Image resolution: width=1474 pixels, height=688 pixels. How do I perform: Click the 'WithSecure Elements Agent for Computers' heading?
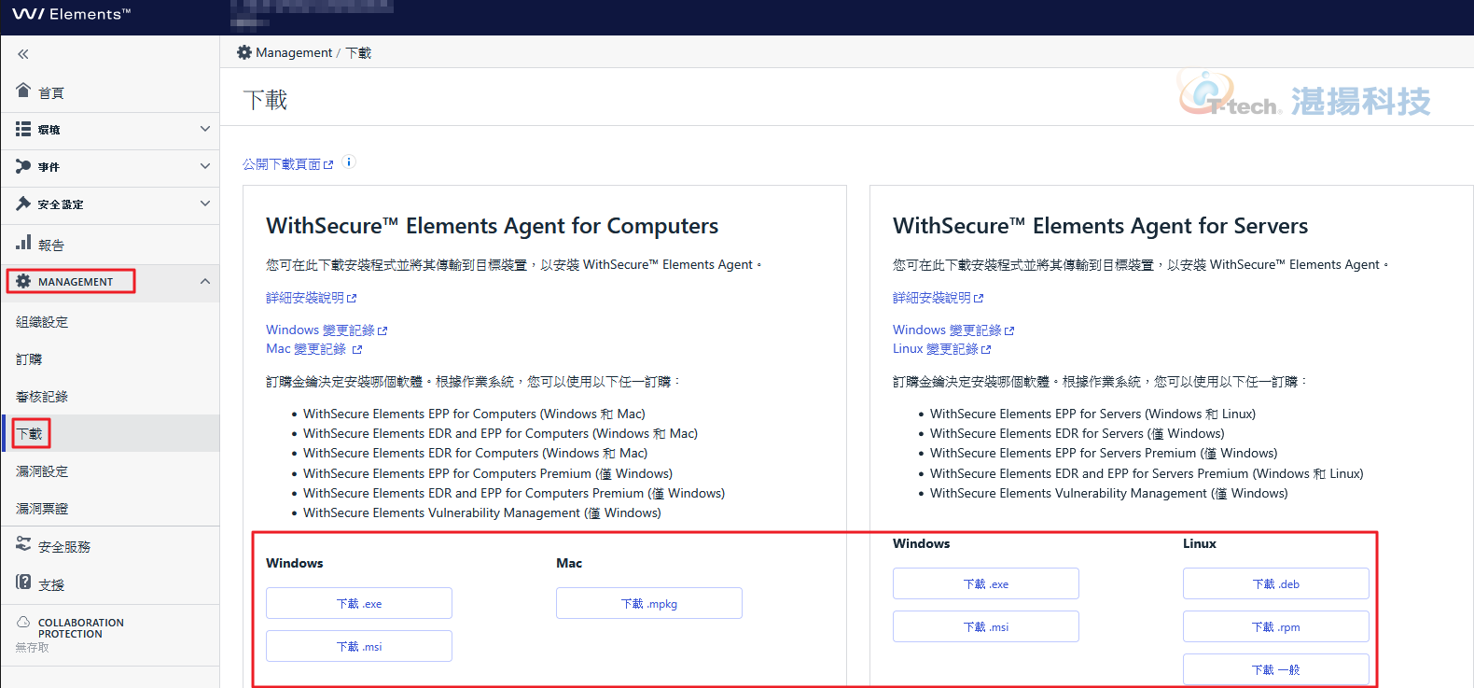point(492,226)
